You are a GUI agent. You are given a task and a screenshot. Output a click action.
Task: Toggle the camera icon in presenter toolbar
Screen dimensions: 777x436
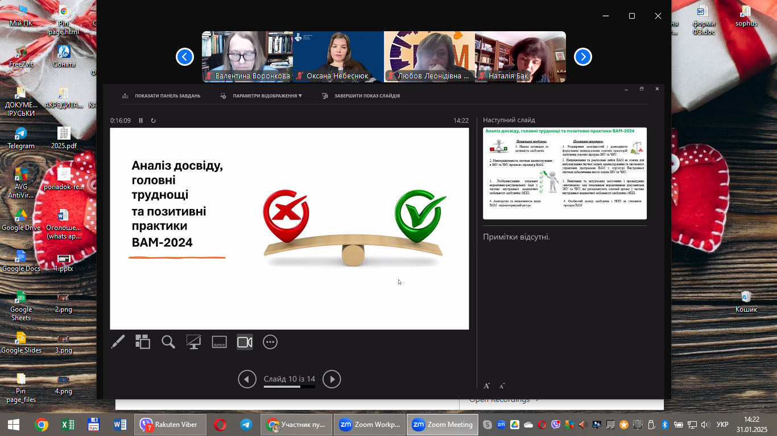pyautogui.click(x=245, y=342)
